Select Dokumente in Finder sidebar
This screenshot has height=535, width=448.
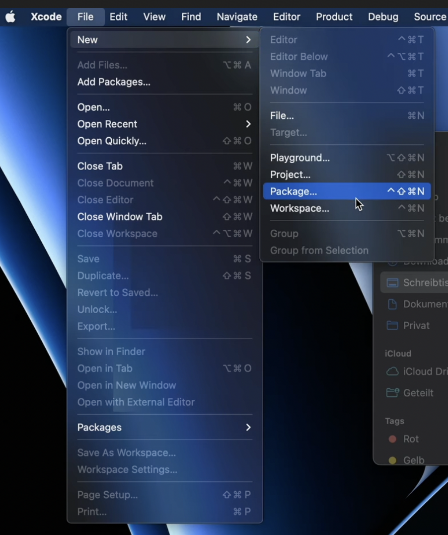415,304
